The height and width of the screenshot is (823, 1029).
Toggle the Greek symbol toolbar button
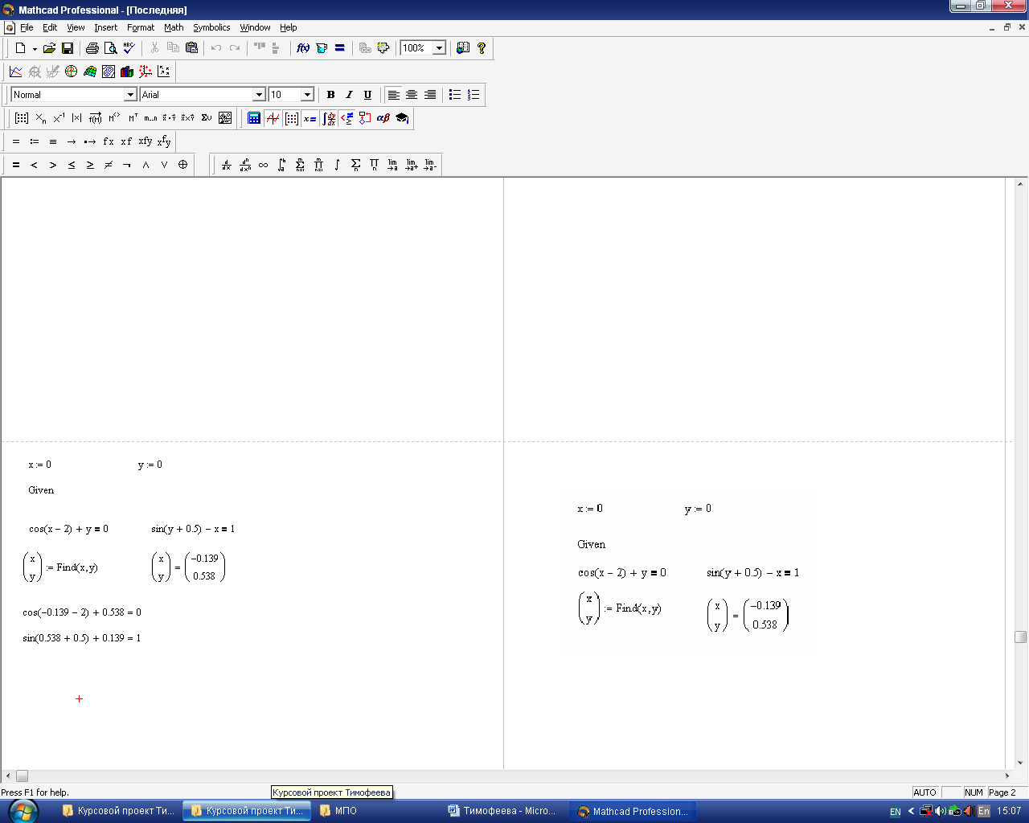coord(383,118)
